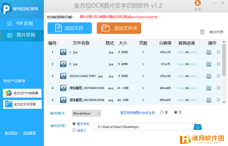Viewport: 228px width, 146px height.
Task: Choose 自定义 output directory option
Action: coord(74,130)
